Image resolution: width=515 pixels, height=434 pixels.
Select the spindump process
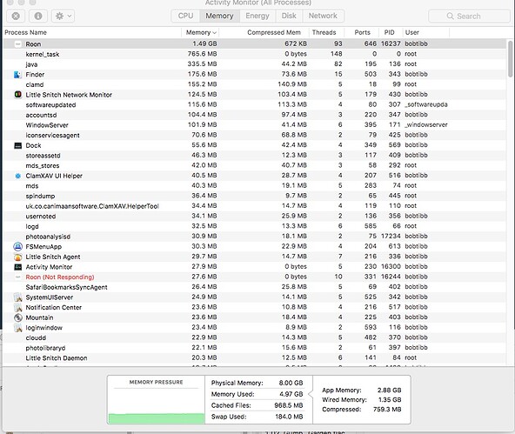click(255, 196)
